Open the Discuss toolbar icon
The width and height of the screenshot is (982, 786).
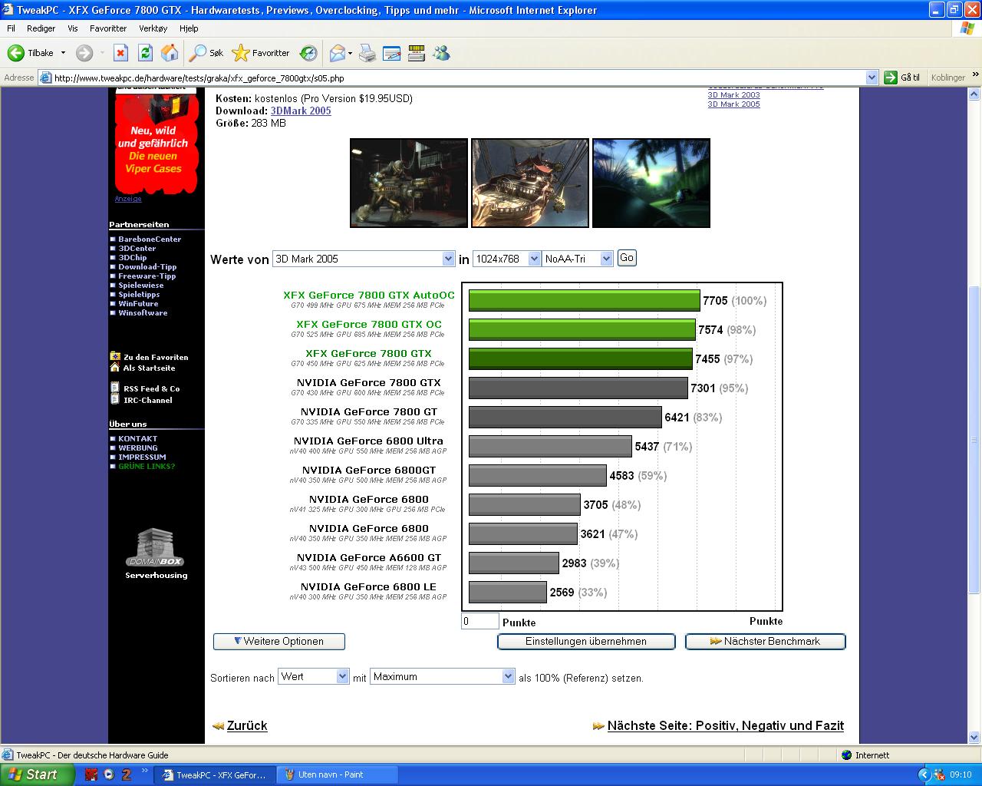coord(417,53)
